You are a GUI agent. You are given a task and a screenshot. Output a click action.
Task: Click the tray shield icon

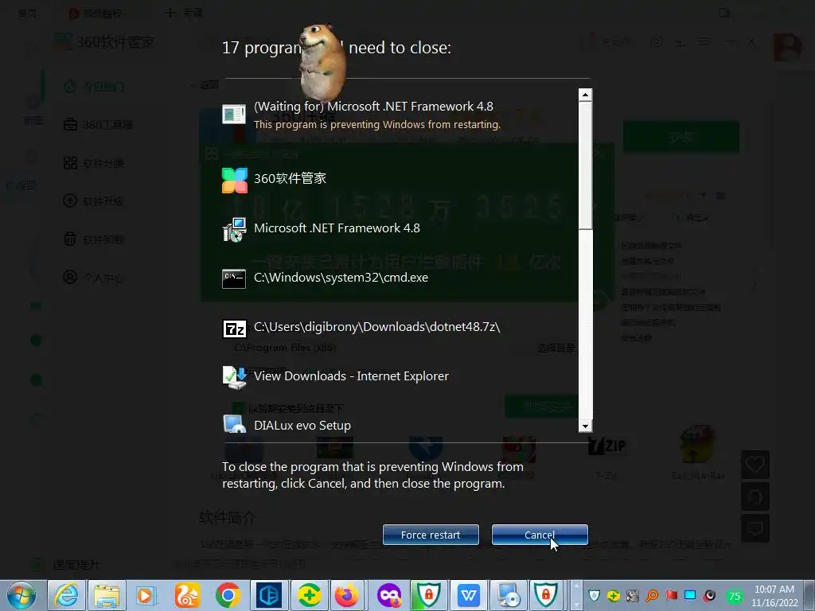click(x=594, y=595)
